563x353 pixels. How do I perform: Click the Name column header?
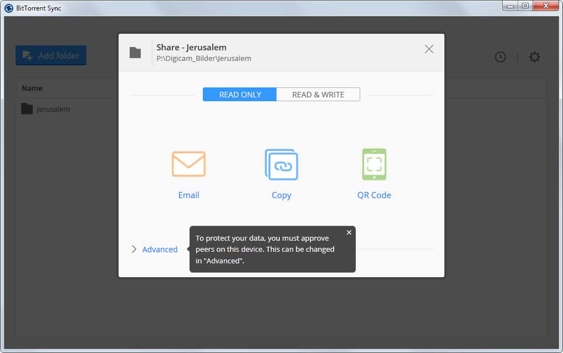[x=32, y=88]
